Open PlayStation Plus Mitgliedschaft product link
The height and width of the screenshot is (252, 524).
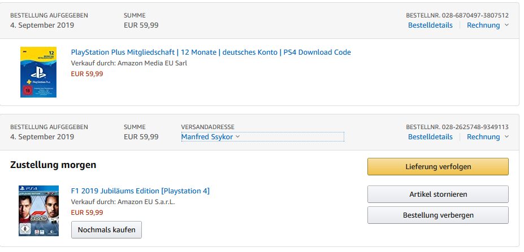(x=211, y=52)
